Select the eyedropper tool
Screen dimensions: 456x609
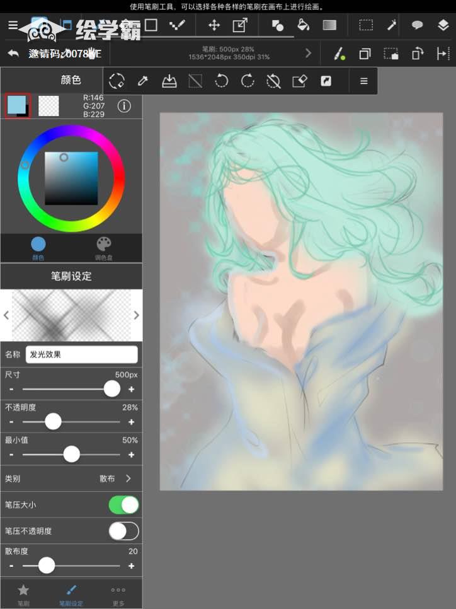[x=143, y=81]
